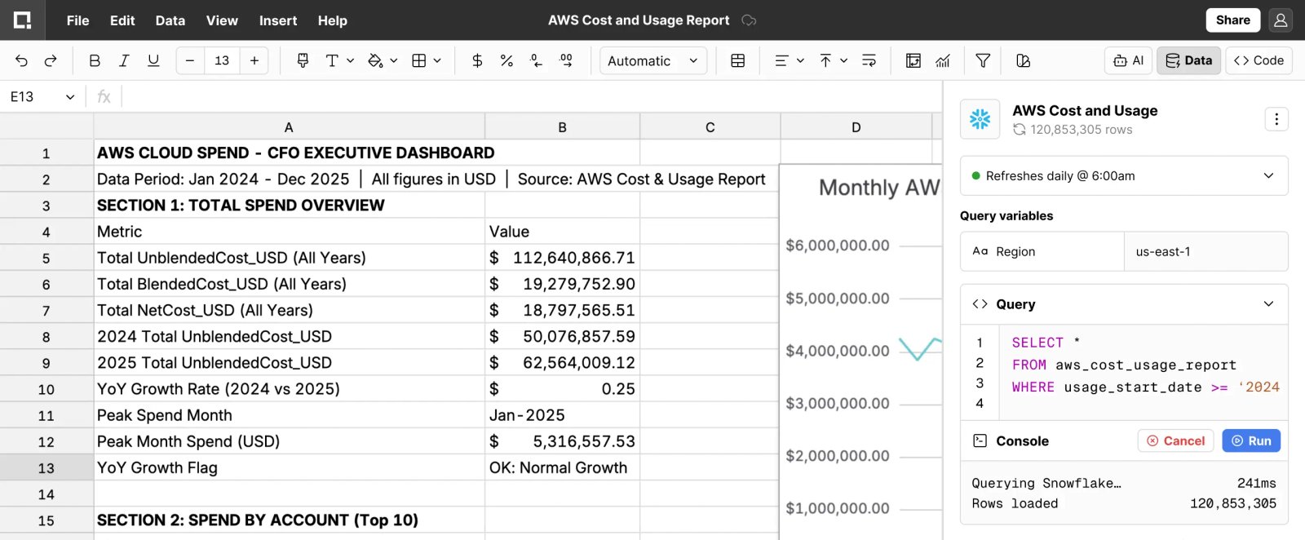Select row 13 header
The height and width of the screenshot is (540, 1305).
tap(46, 468)
